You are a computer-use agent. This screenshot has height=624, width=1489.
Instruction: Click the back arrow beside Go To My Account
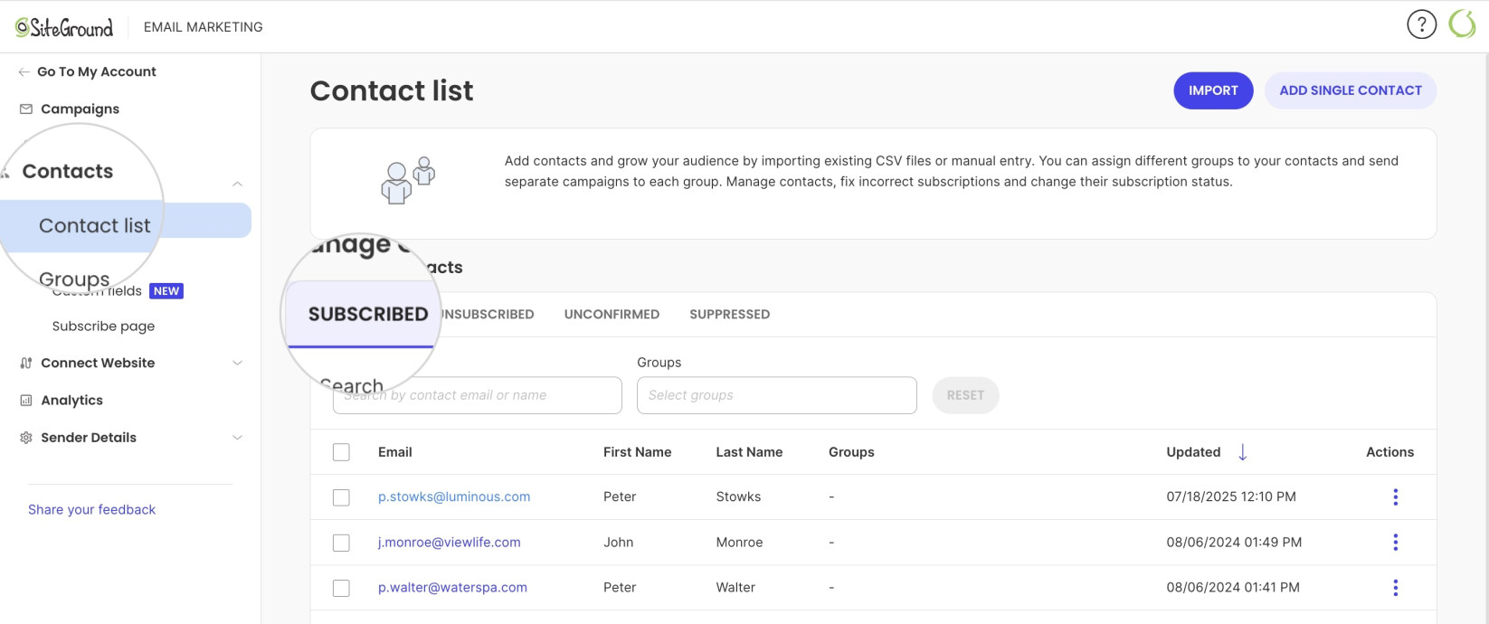[24, 71]
